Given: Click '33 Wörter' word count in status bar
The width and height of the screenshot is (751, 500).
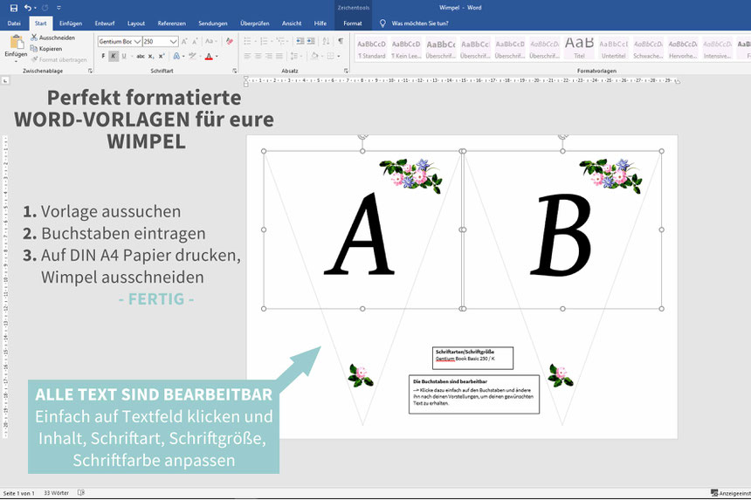Looking at the screenshot, I should (56, 493).
